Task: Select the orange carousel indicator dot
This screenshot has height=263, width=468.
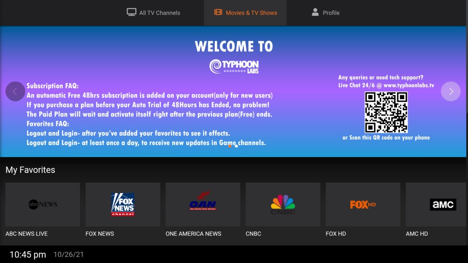Action: coord(229,146)
